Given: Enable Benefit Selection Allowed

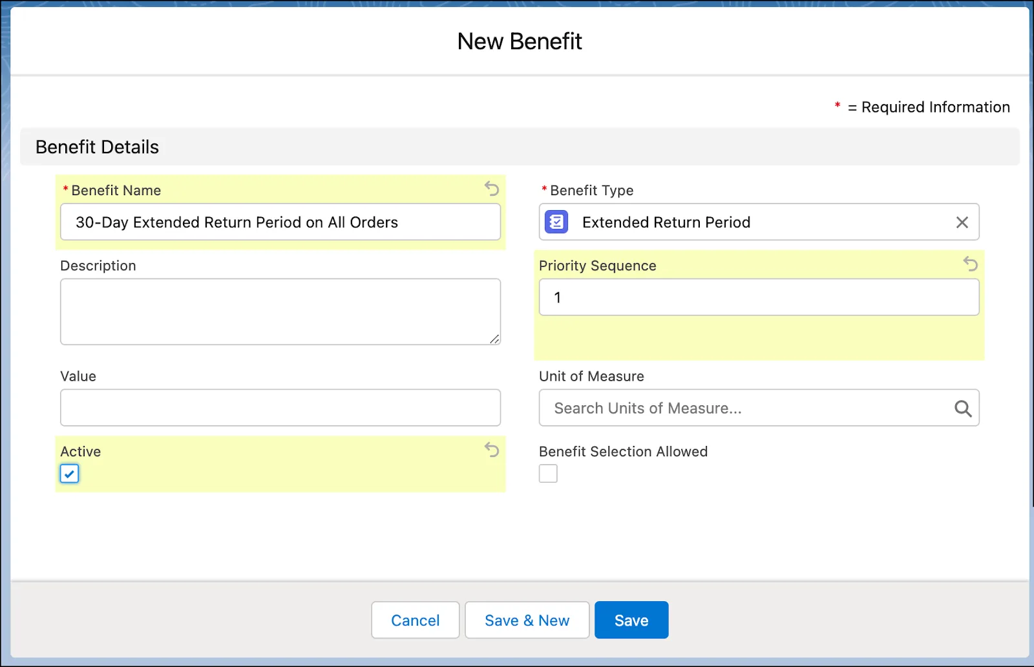Looking at the screenshot, I should tap(547, 473).
